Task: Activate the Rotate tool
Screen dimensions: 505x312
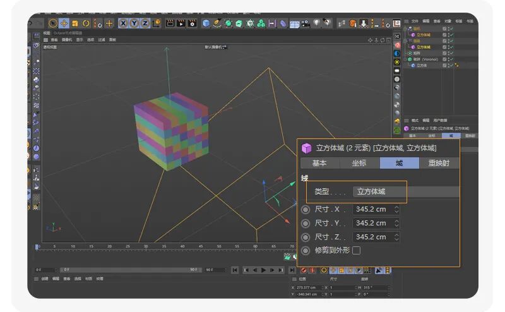Action: click(86, 23)
